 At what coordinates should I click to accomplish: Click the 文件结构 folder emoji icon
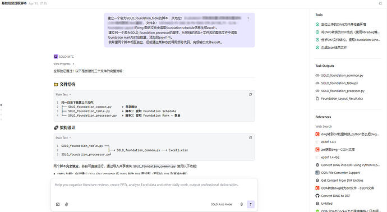tap(56, 84)
